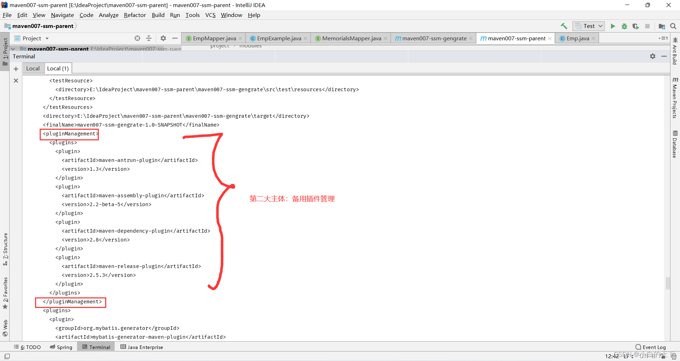Viewport: 680px width, 361px height.
Task: Toggle the Favorites tool window
Action: [x=5, y=293]
